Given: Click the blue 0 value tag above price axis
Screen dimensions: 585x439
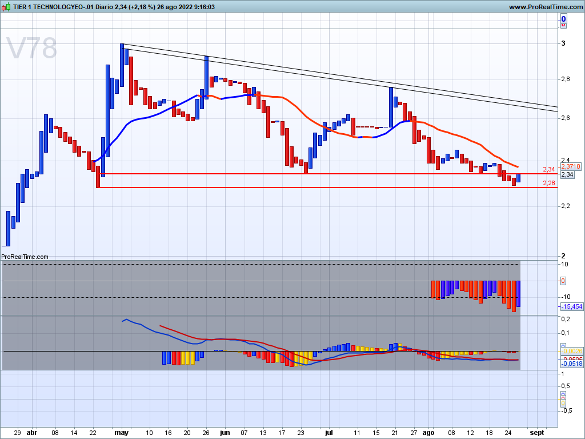Looking at the screenshot, I should 563,19.
